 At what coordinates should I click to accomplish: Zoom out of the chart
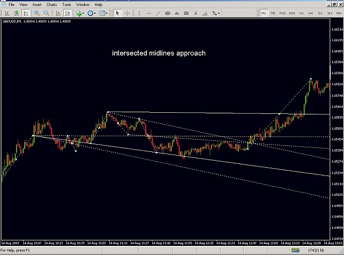pos(46,13)
